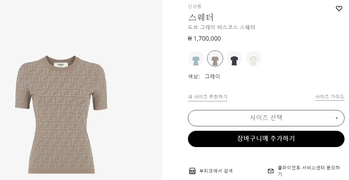The height and width of the screenshot is (180, 349).
Task: Click the main sweater product image
Action: pyautogui.click(x=62, y=115)
